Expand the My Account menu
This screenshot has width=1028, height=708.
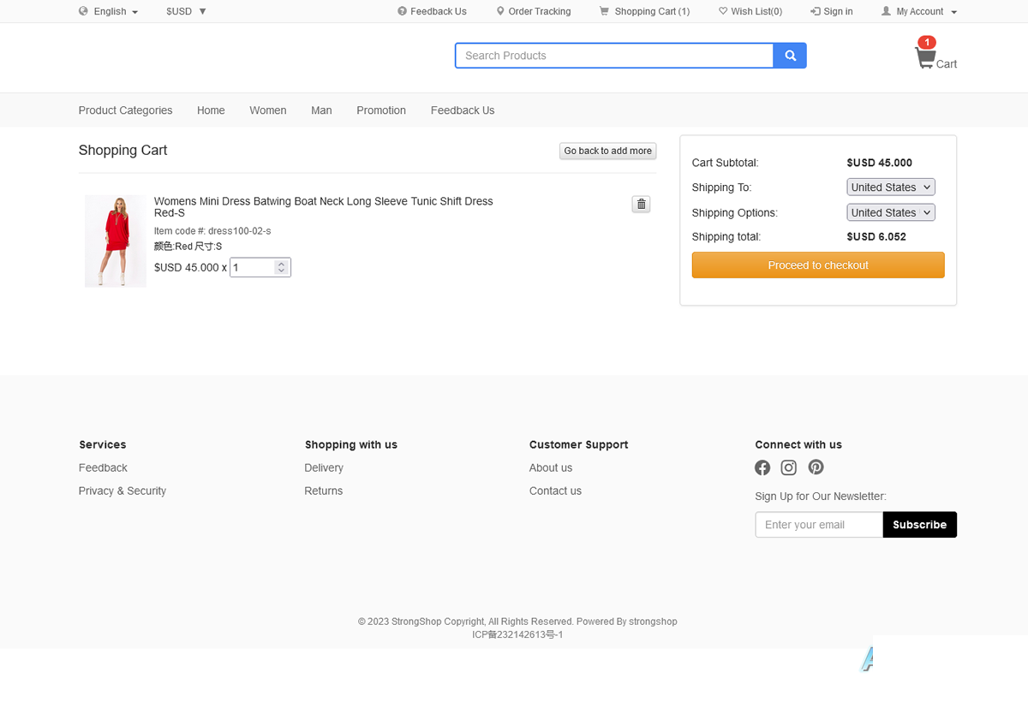[x=919, y=11]
